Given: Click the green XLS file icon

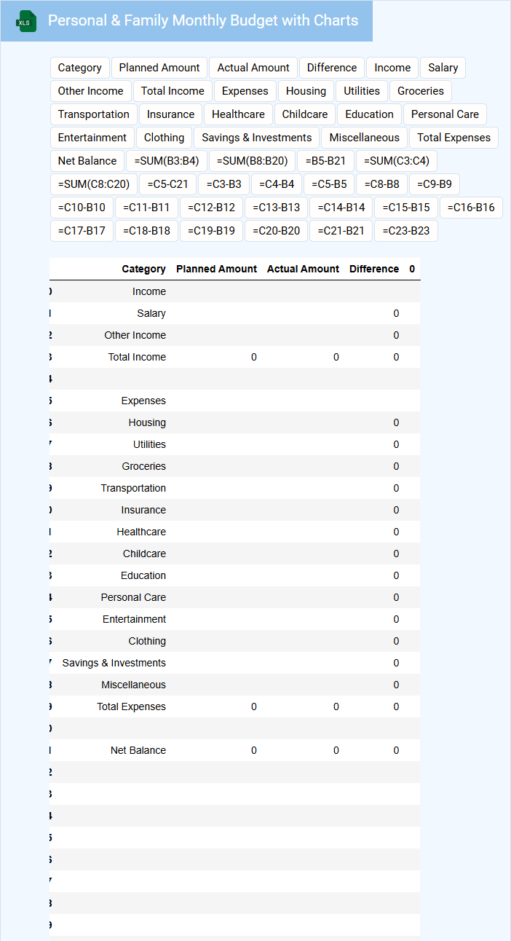Looking at the screenshot, I should pos(27,21).
